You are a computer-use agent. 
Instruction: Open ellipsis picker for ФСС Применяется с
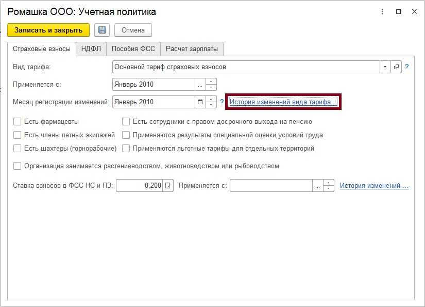(318, 186)
